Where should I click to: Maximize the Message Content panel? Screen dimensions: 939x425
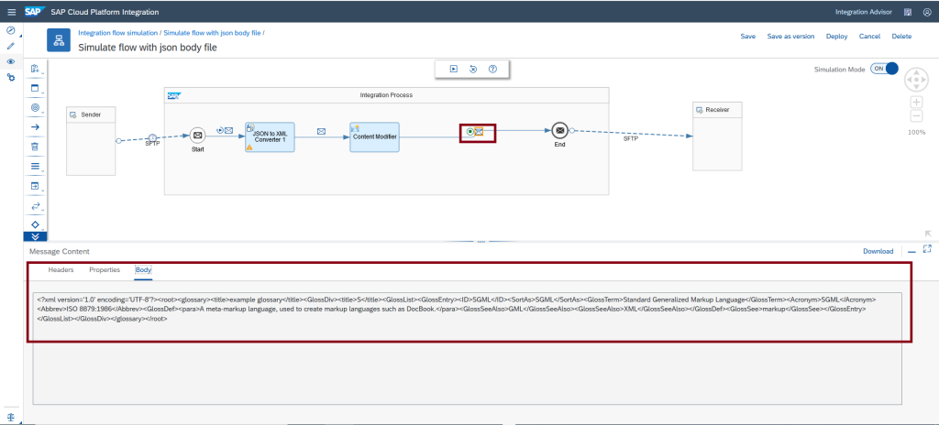[x=927, y=248]
